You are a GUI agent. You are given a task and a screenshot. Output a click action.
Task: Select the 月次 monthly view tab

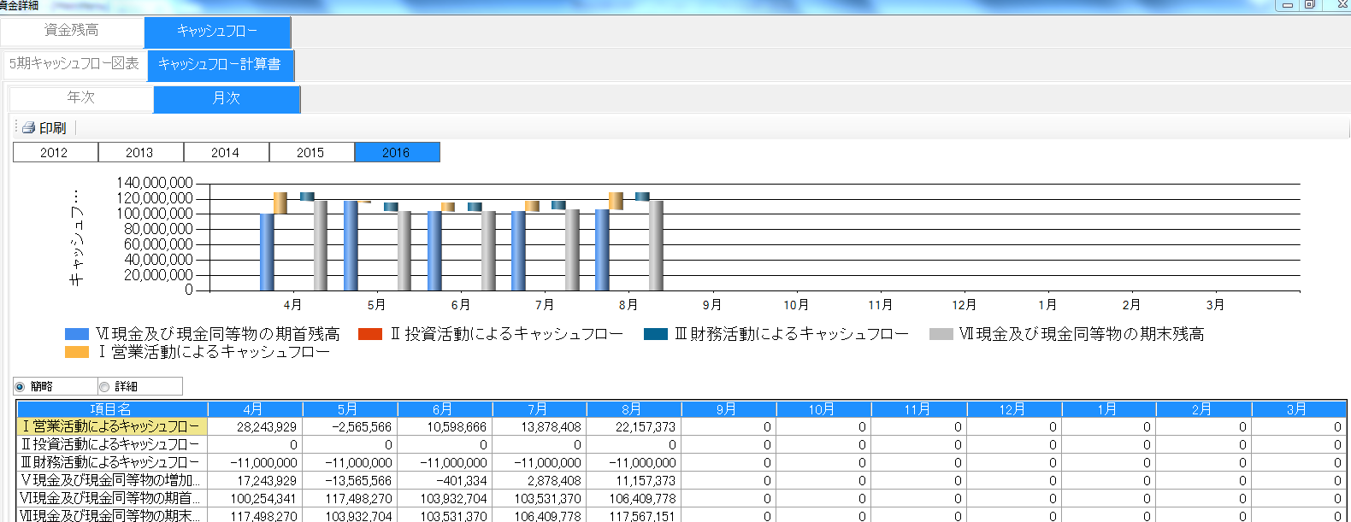[227, 99]
